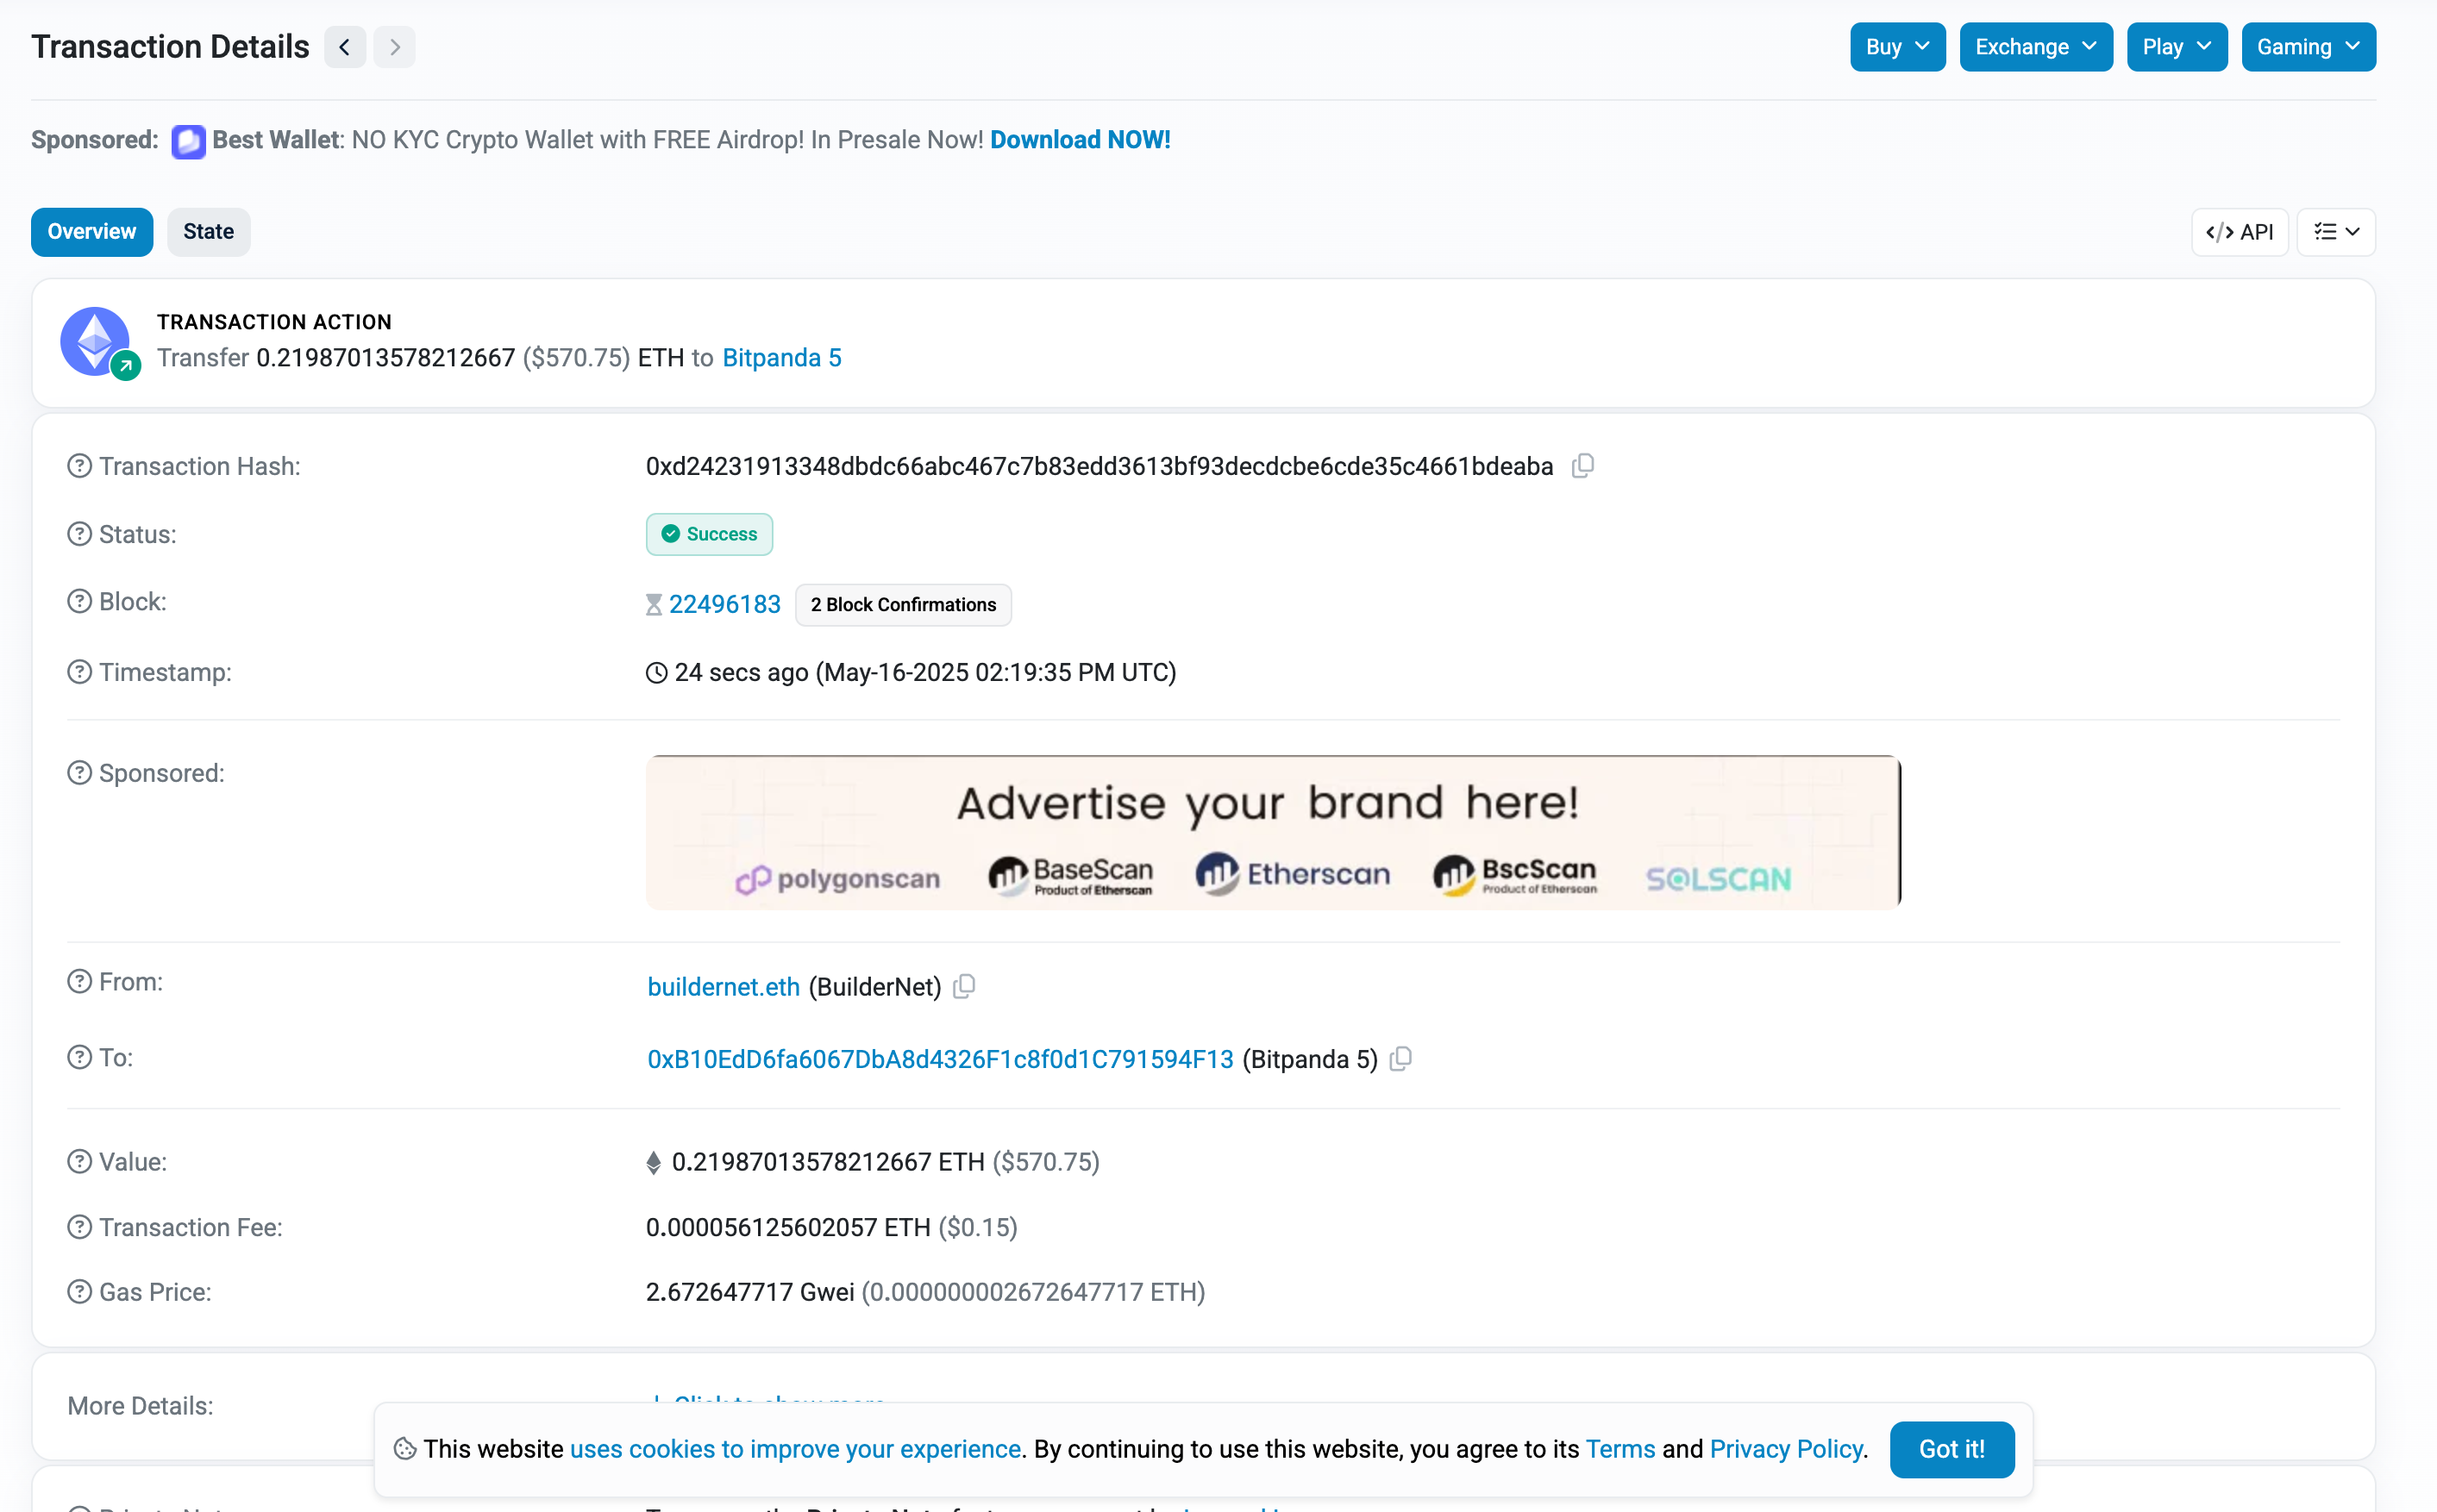Show help for Transaction Fee field
This screenshot has height=1512, width=2437.
tap(79, 1227)
